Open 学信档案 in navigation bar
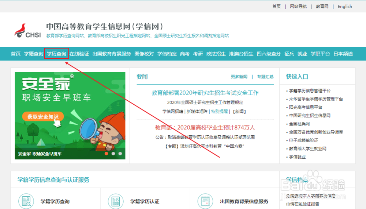 tap(167, 54)
